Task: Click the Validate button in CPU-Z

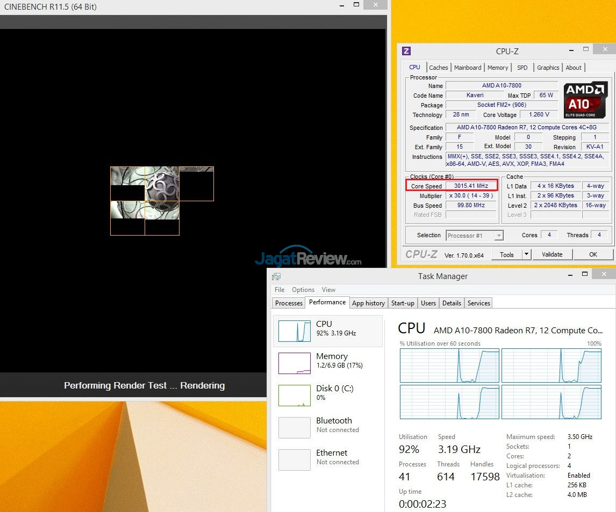Action: click(x=552, y=254)
